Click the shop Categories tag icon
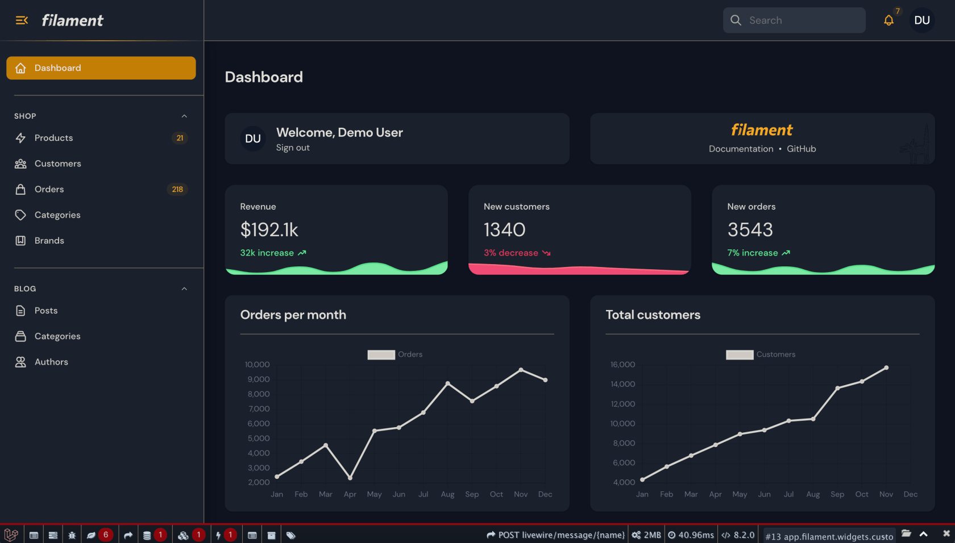955x543 pixels. (20, 215)
